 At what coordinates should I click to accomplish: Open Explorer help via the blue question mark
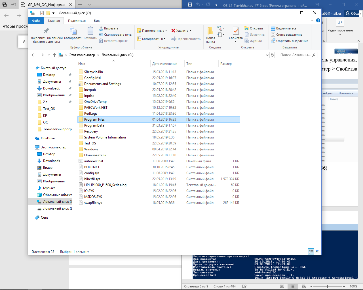[318, 20]
